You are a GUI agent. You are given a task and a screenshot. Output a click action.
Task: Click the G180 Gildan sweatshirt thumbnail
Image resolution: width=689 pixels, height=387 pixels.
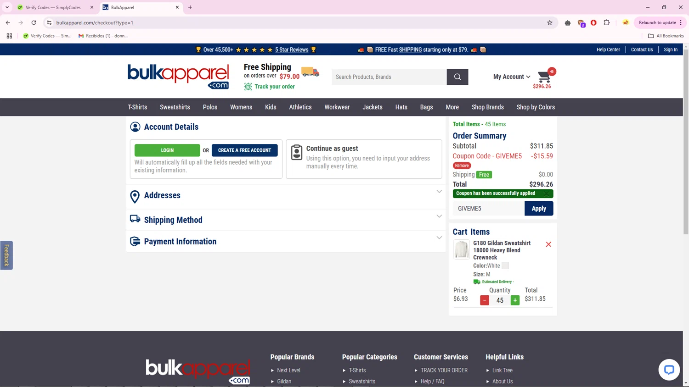point(462,249)
